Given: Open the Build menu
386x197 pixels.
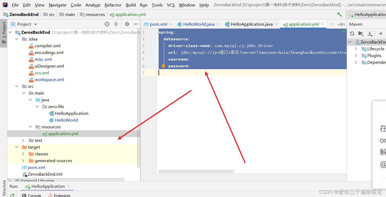Looking at the screenshot, I should pyautogui.click(x=131, y=5).
